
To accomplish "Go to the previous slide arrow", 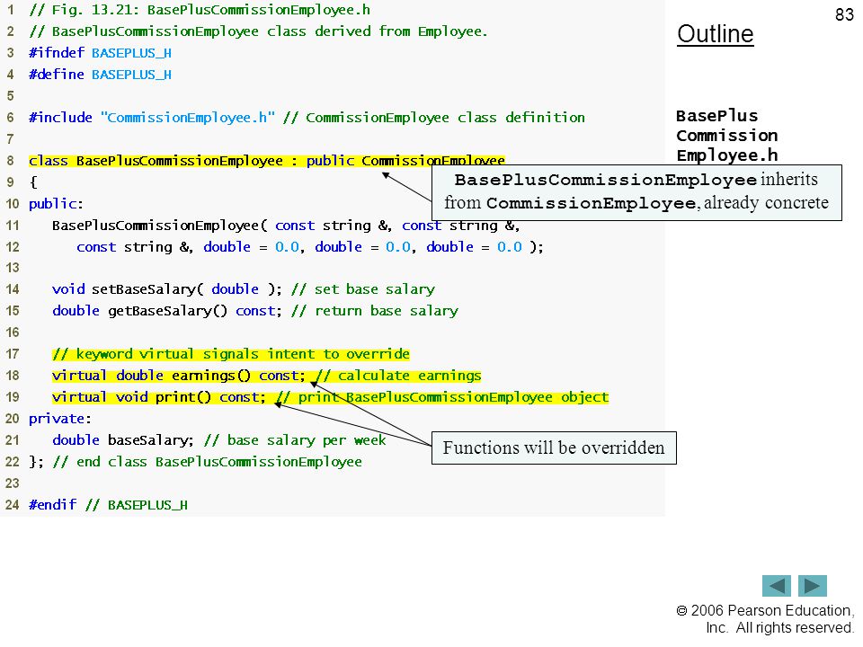I will pos(776,585).
